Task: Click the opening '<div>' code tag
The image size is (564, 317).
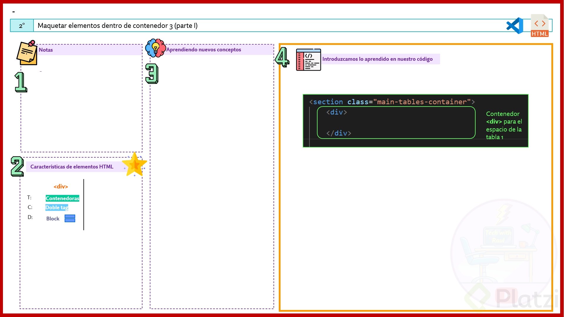Action: (x=337, y=112)
